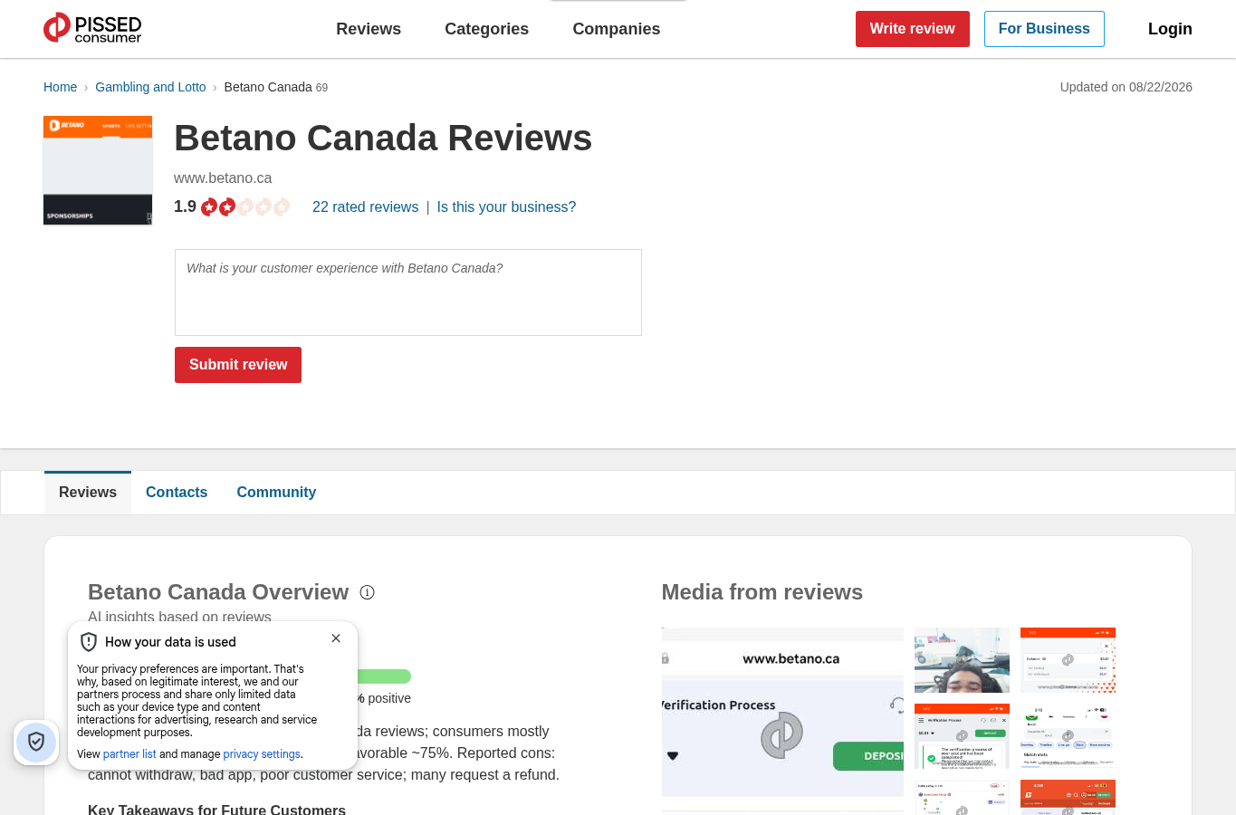
Task: Open the Categories menu in header
Action: point(486,29)
